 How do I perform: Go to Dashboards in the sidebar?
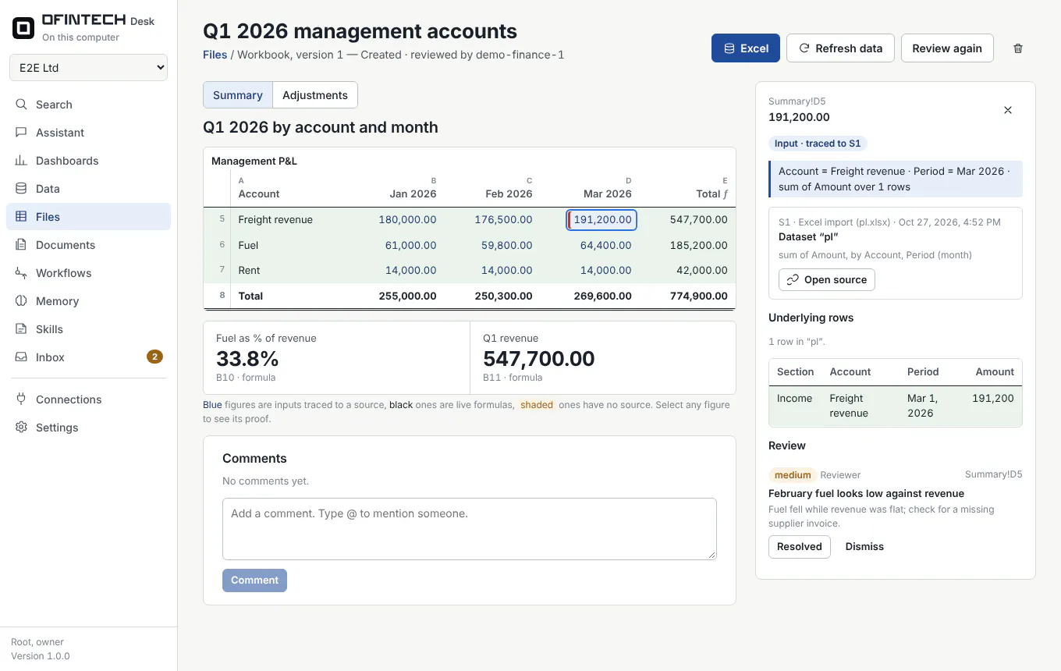(x=88, y=161)
